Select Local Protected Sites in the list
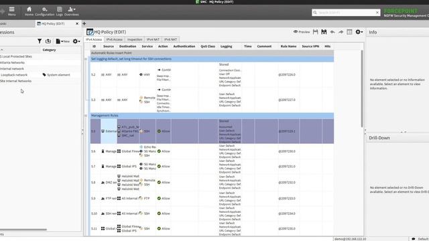 point(16,56)
